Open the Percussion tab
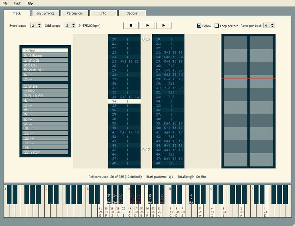 74,13
